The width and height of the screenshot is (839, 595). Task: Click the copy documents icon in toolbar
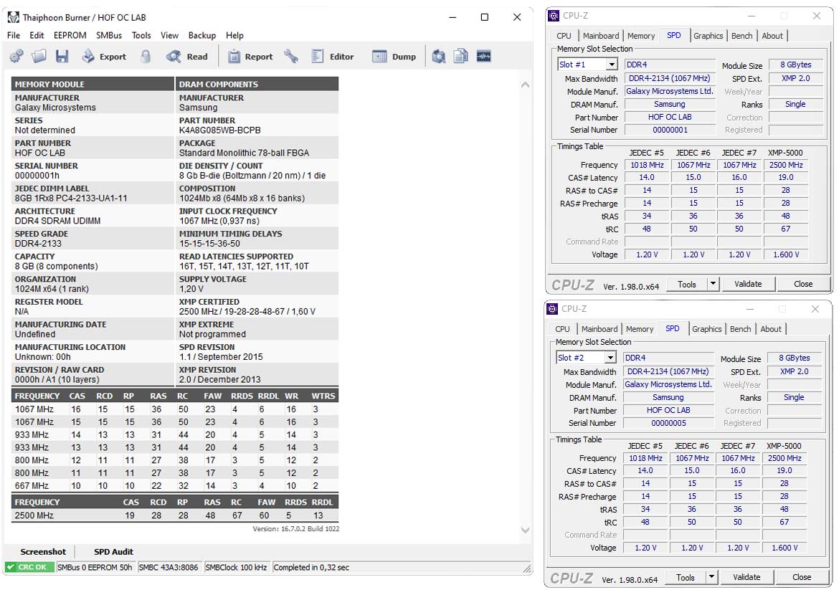[460, 56]
